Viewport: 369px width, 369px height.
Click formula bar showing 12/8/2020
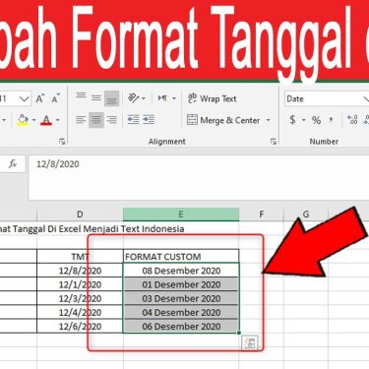tap(199, 177)
